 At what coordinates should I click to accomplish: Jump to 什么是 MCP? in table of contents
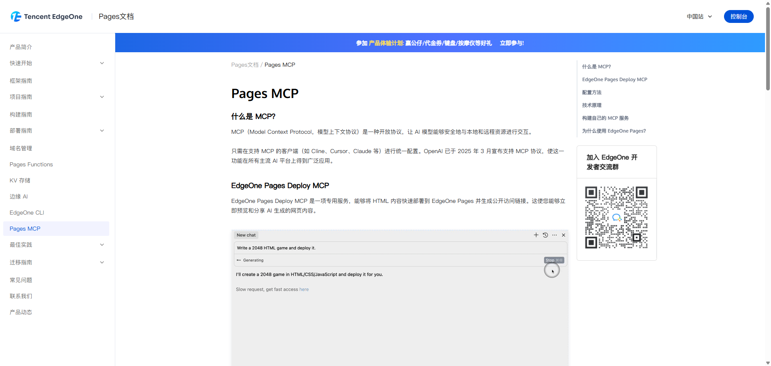click(596, 67)
